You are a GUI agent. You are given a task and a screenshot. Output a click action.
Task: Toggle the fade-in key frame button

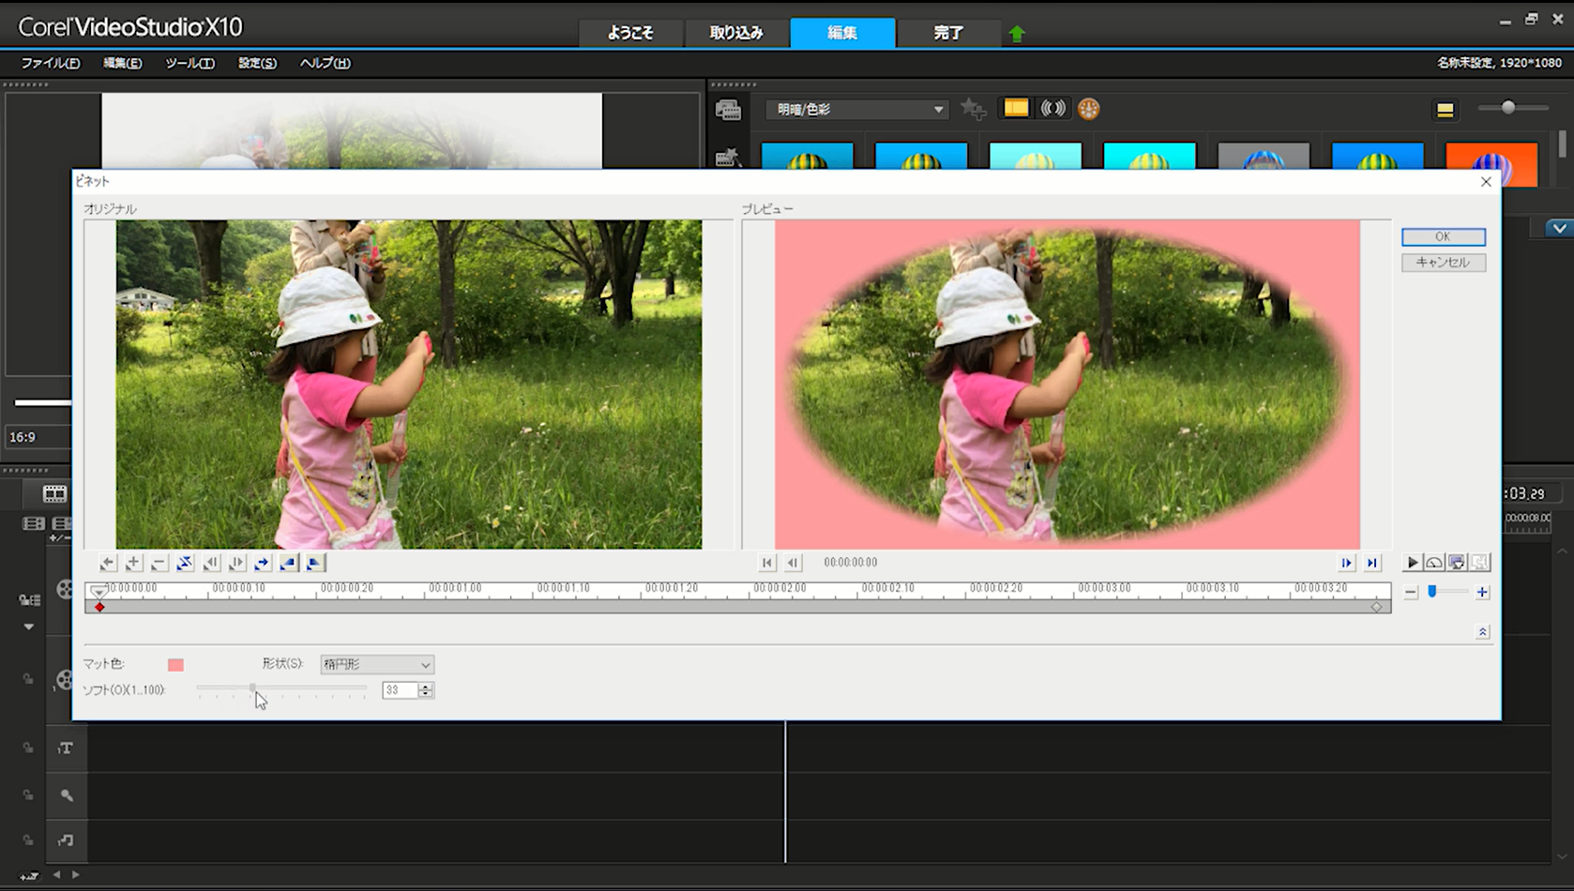tap(288, 563)
